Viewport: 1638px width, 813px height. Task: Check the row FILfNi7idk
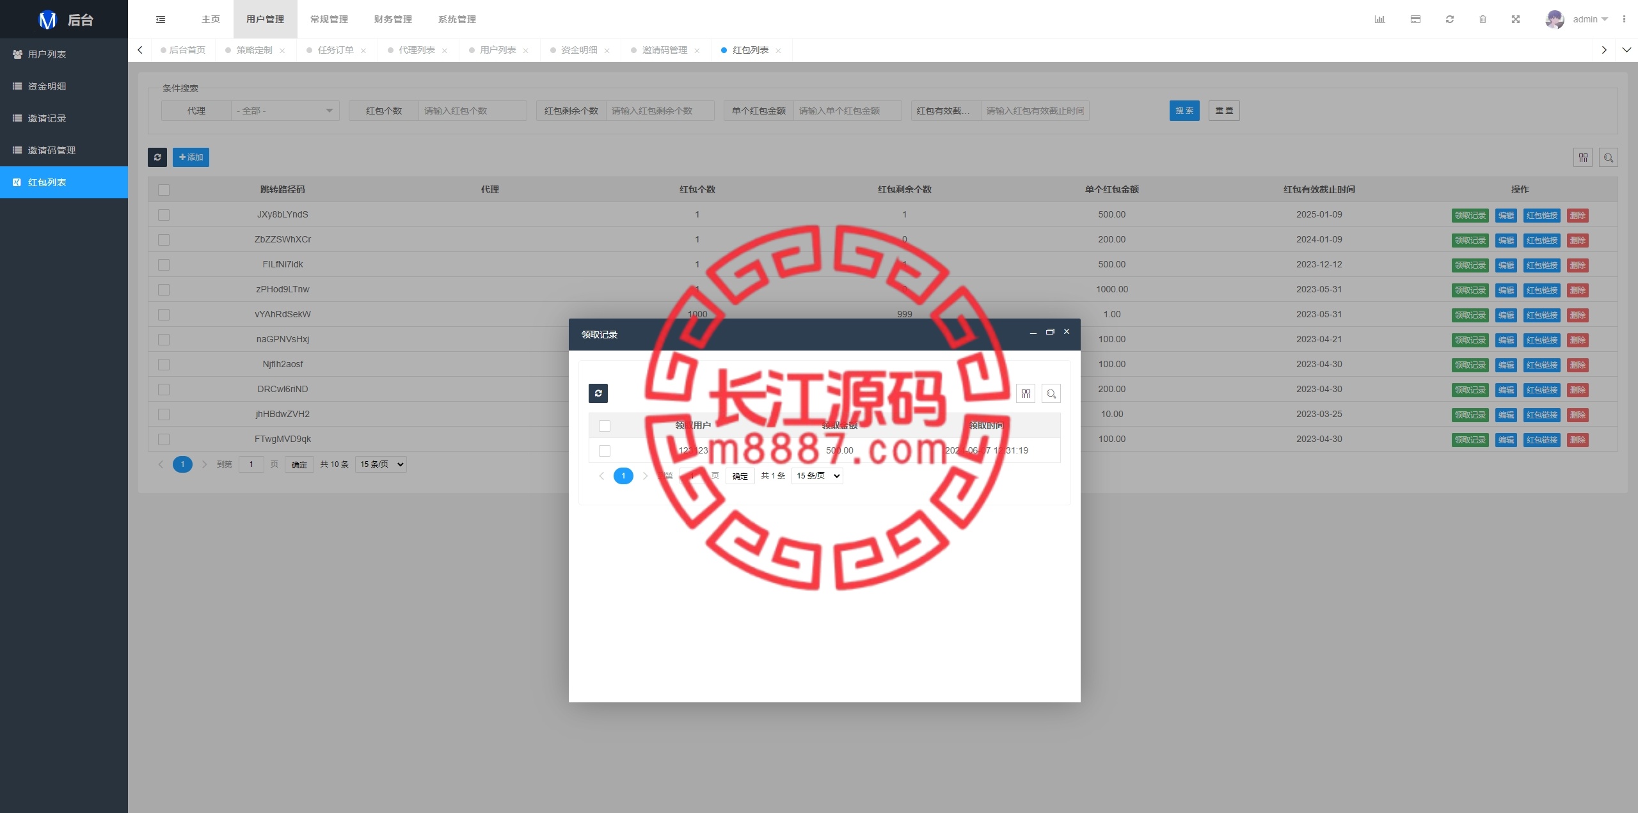tap(164, 265)
